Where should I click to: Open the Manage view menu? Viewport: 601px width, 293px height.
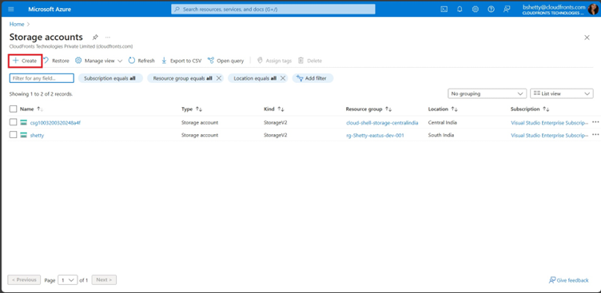tap(98, 61)
